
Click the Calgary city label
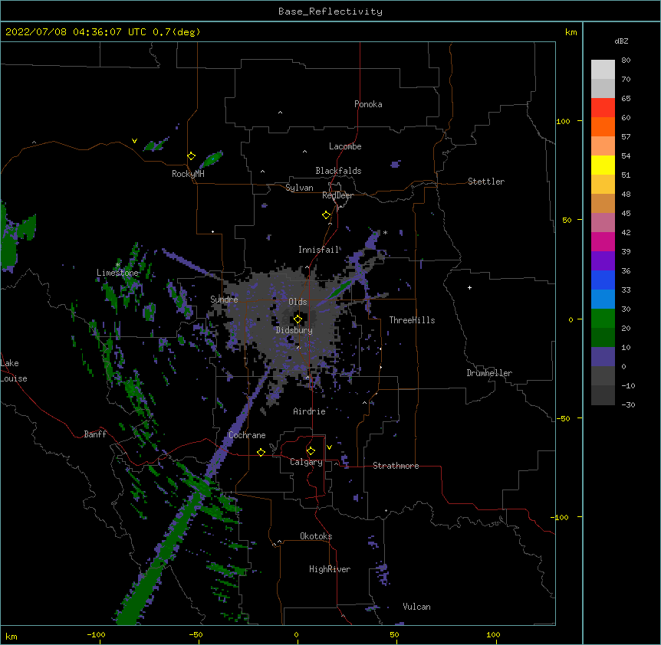(306, 462)
